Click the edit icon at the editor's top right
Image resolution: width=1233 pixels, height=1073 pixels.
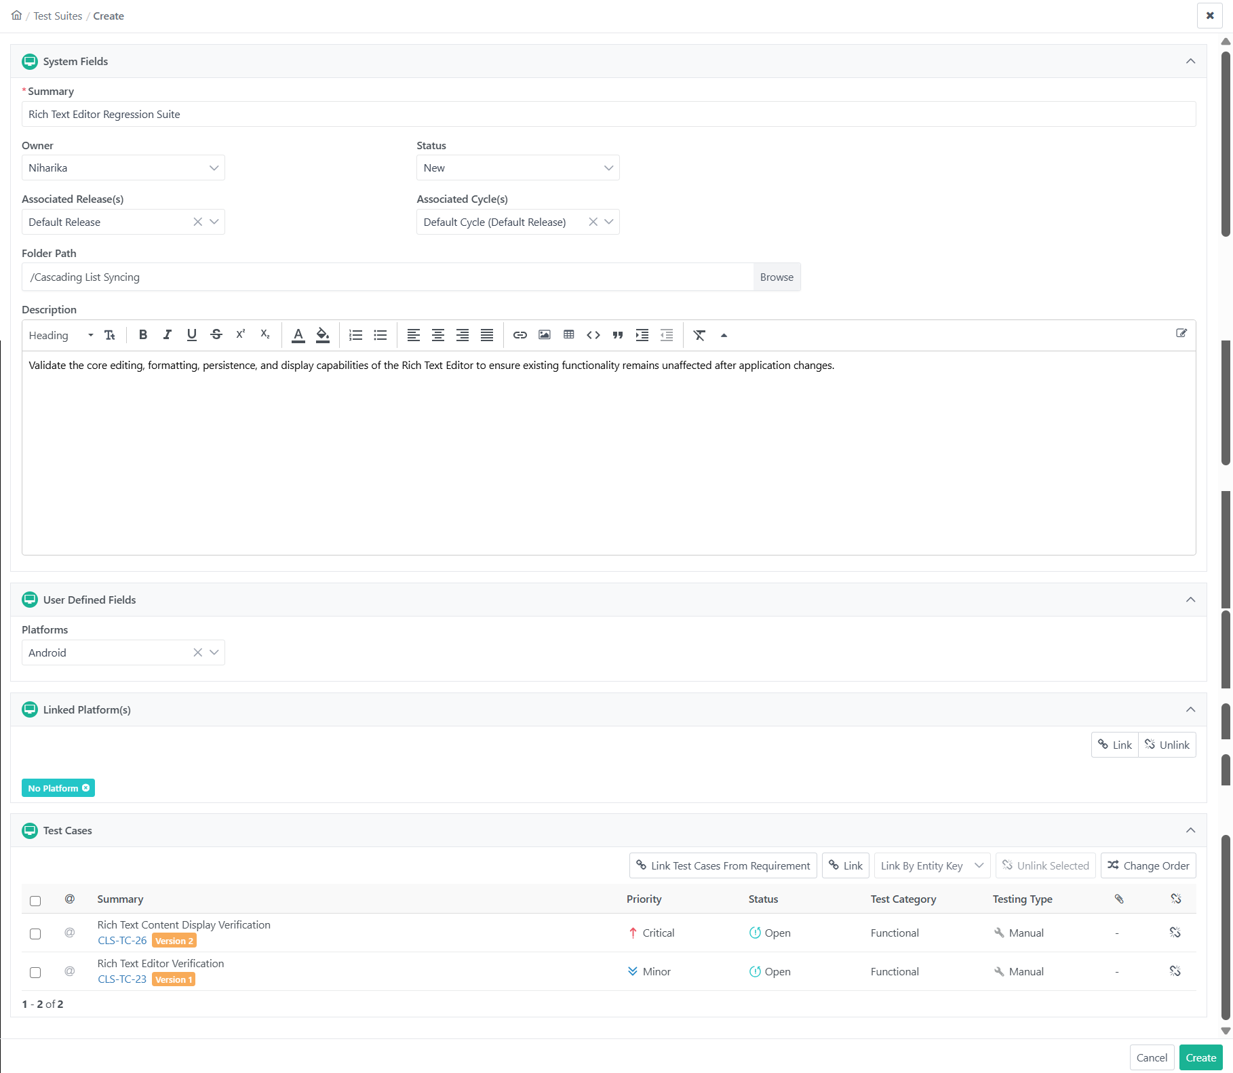(x=1181, y=333)
